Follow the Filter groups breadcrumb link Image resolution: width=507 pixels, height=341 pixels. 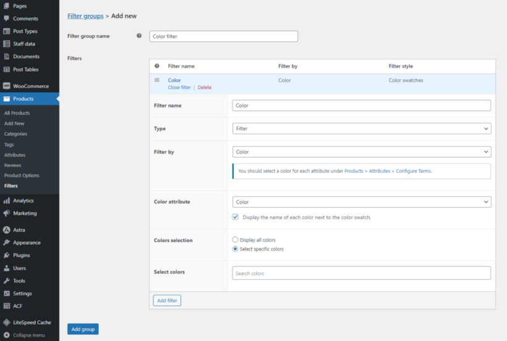tap(85, 16)
